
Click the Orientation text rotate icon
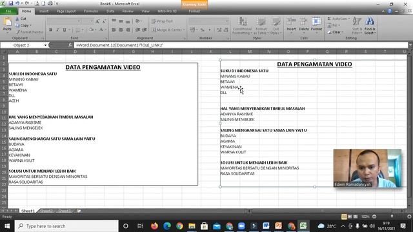137,21
